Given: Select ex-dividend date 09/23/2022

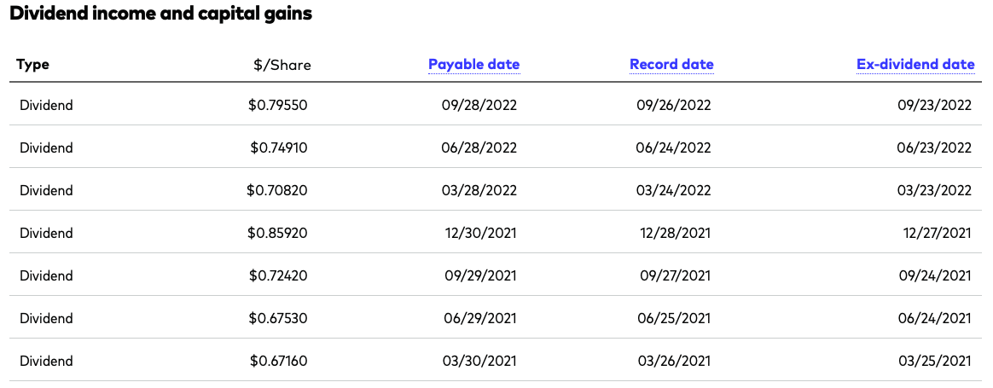Looking at the screenshot, I should point(934,105).
